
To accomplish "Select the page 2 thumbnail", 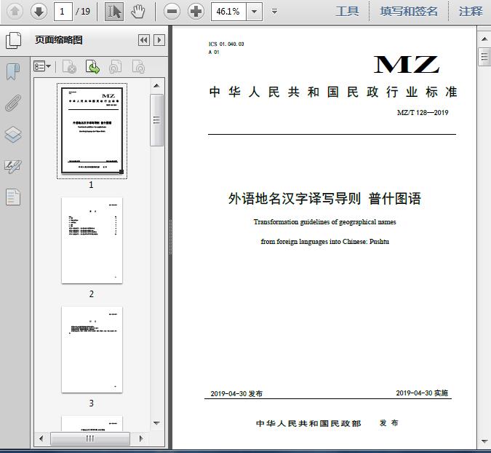I will (x=92, y=240).
